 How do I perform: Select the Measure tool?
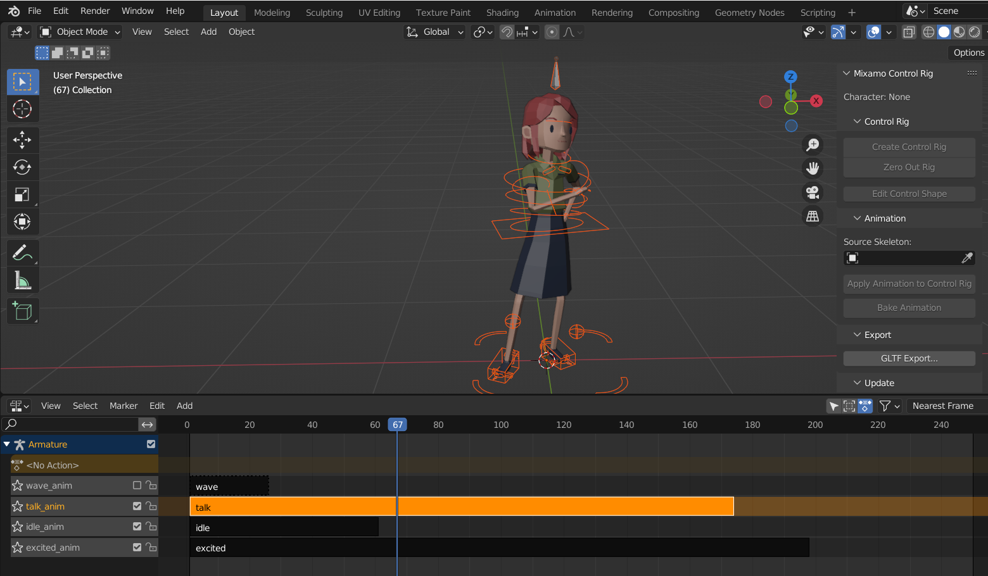[x=22, y=280]
